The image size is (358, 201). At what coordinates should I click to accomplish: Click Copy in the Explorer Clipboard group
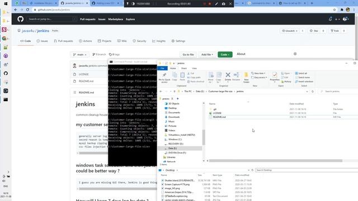175,77
